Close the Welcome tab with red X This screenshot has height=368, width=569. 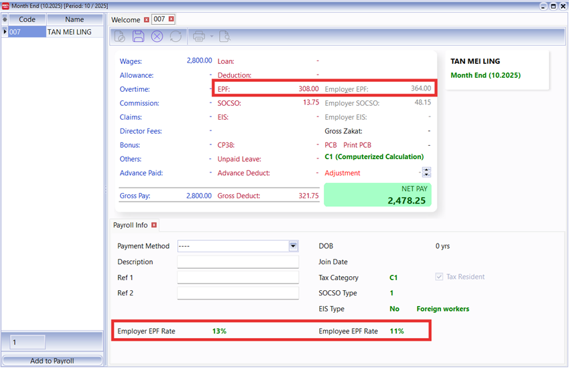click(x=147, y=20)
